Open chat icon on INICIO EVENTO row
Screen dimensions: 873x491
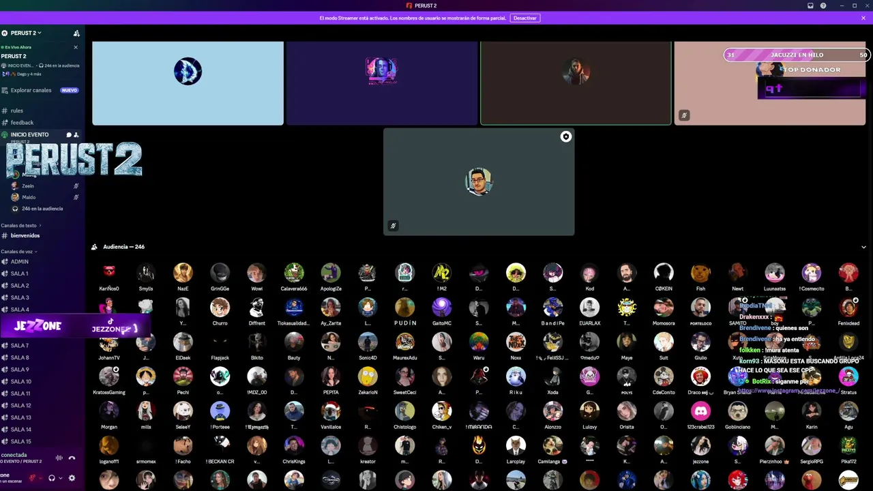[x=69, y=135]
